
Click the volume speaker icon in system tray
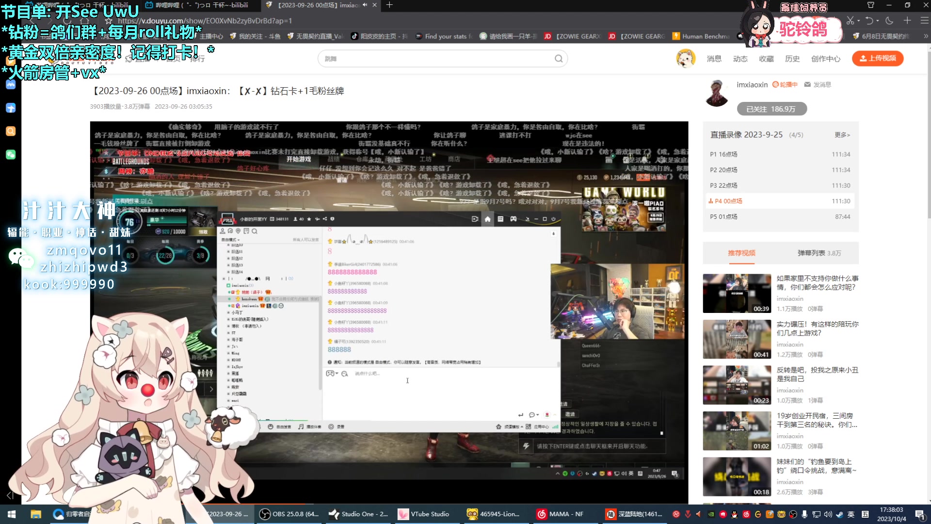pos(828,514)
